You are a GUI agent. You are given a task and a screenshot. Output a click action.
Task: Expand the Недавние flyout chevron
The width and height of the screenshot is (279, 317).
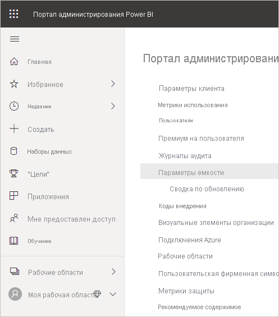113,106
